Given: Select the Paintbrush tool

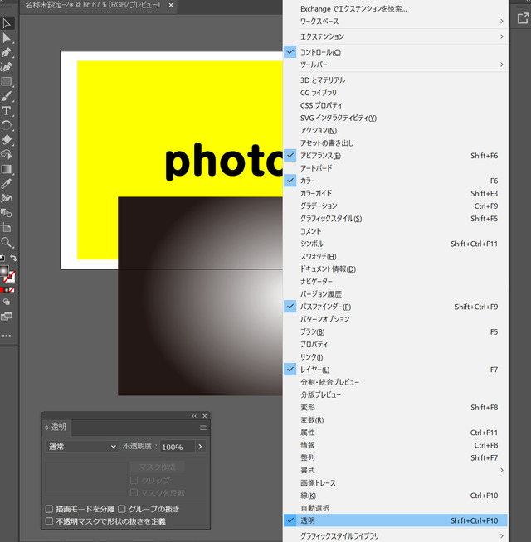Looking at the screenshot, I should pos(7,96).
